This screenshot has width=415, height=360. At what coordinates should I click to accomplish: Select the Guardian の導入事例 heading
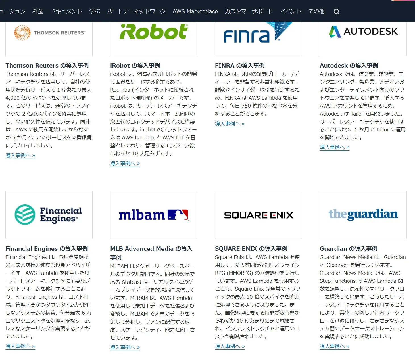(x=349, y=249)
